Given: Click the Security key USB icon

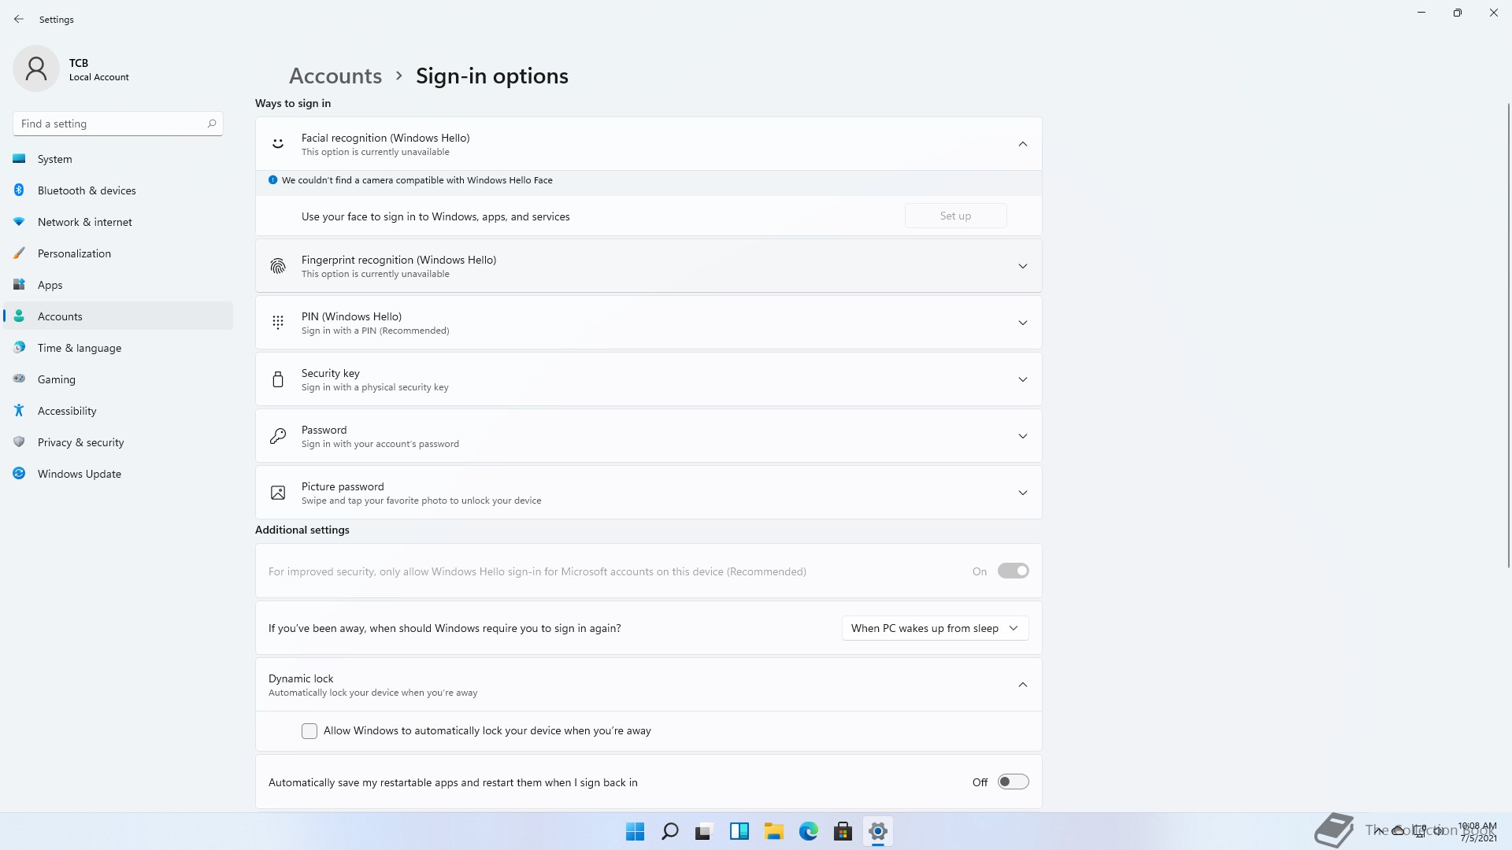Looking at the screenshot, I should point(278,379).
